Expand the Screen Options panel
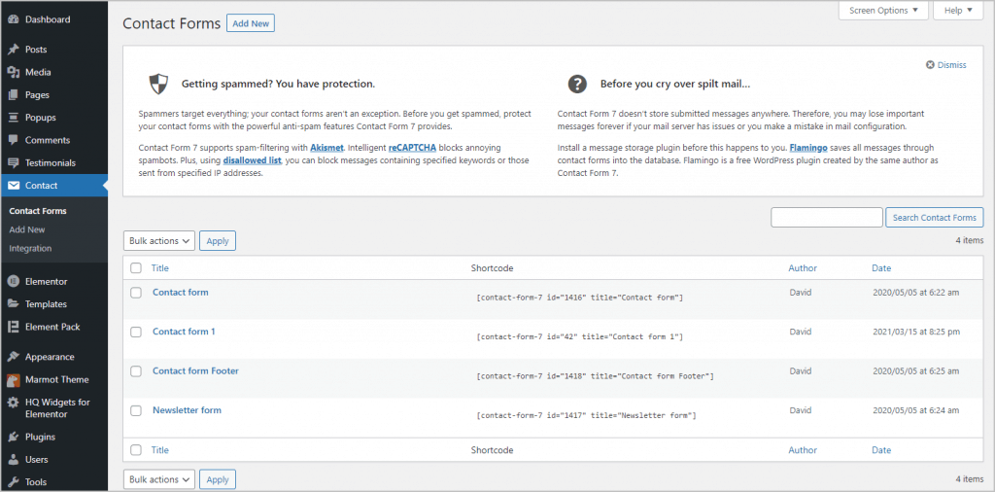995x492 pixels. tap(883, 11)
